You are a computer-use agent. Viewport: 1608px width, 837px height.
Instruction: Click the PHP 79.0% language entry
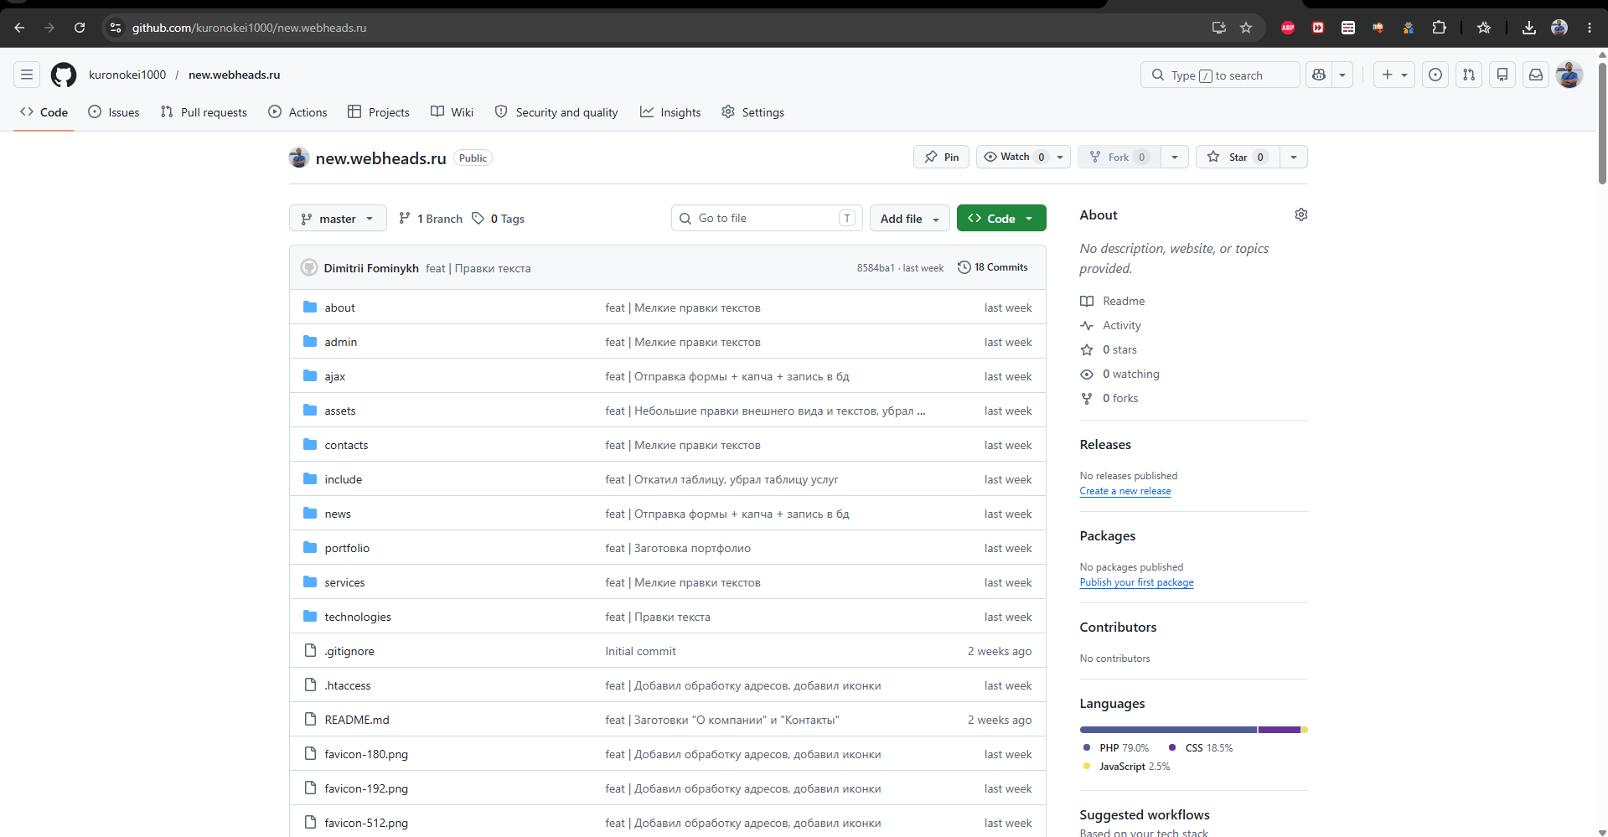tap(1115, 747)
